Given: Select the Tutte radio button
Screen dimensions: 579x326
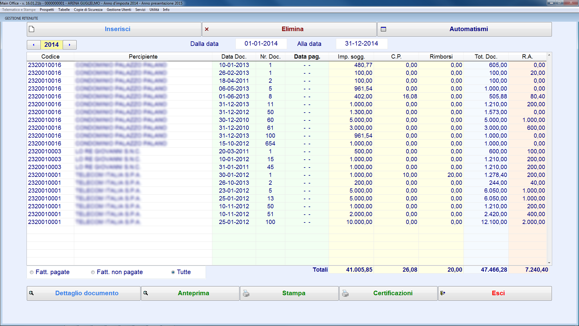Looking at the screenshot, I should (173, 272).
